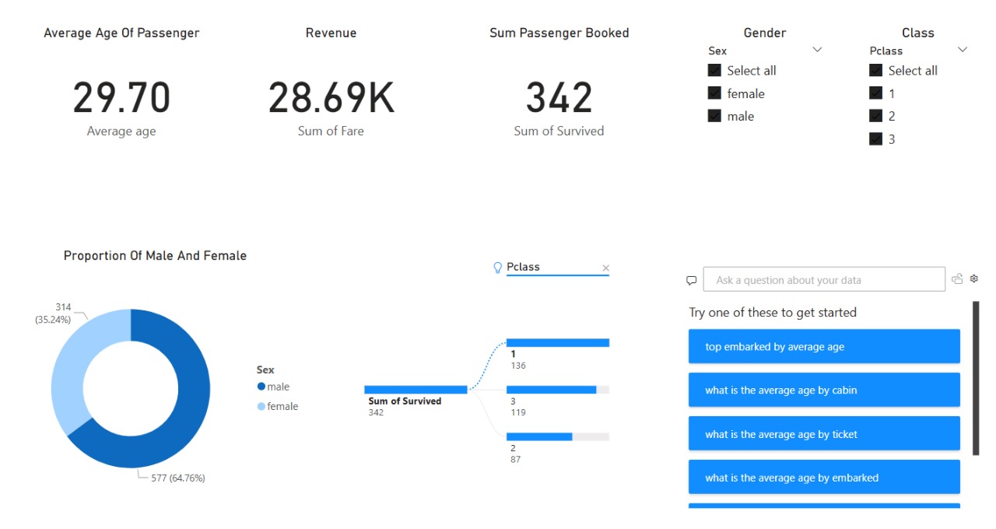The image size is (996, 529).
Task: Uncheck male in the Gender slicer
Action: pyautogui.click(x=714, y=115)
